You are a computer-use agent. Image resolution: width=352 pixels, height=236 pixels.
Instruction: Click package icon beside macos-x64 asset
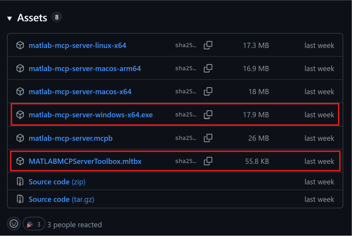pos(20,91)
